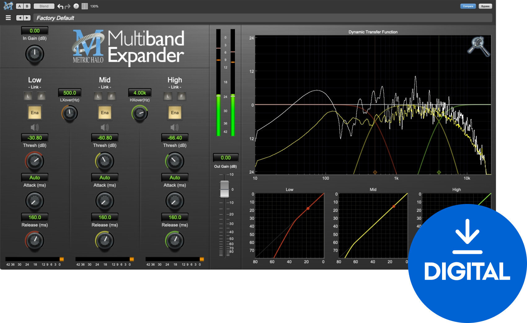Click the Bypass button
Image resolution: width=527 pixels, height=323 pixels.
(485, 6)
